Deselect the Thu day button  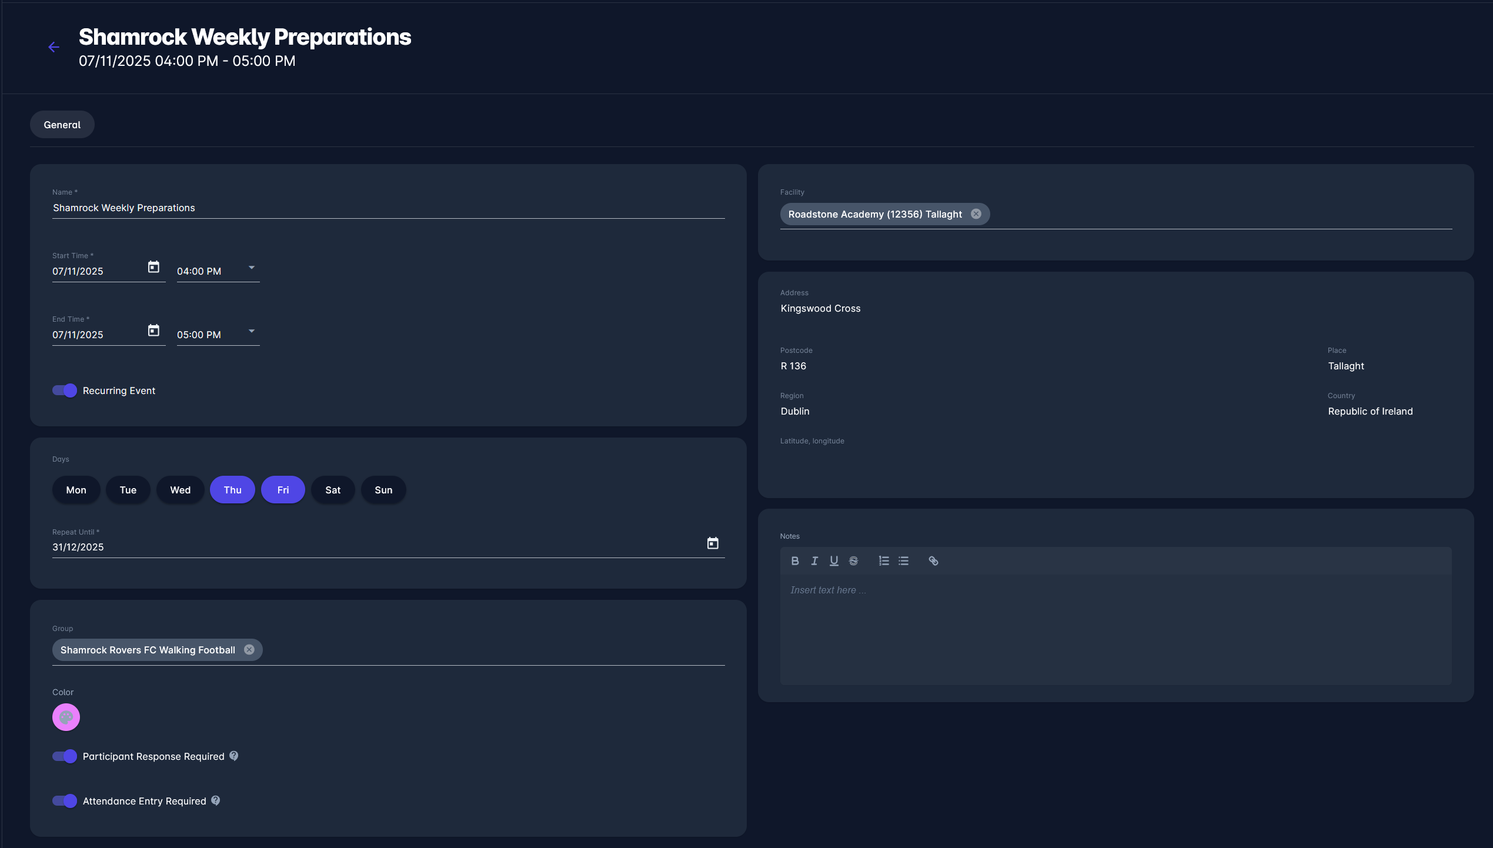232,490
